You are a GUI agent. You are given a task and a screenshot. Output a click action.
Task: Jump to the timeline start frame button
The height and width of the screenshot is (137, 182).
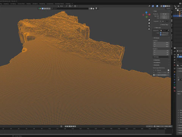(66, 126)
